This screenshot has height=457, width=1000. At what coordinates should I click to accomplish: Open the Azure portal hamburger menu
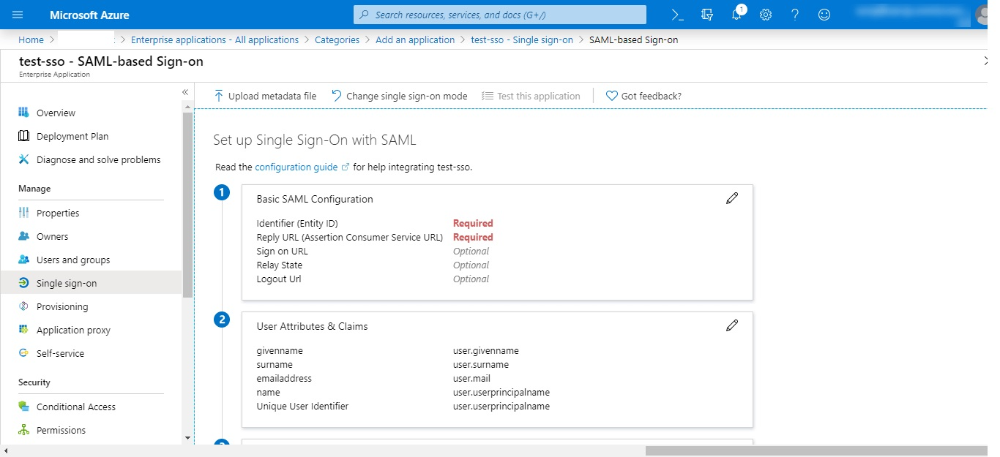18,15
